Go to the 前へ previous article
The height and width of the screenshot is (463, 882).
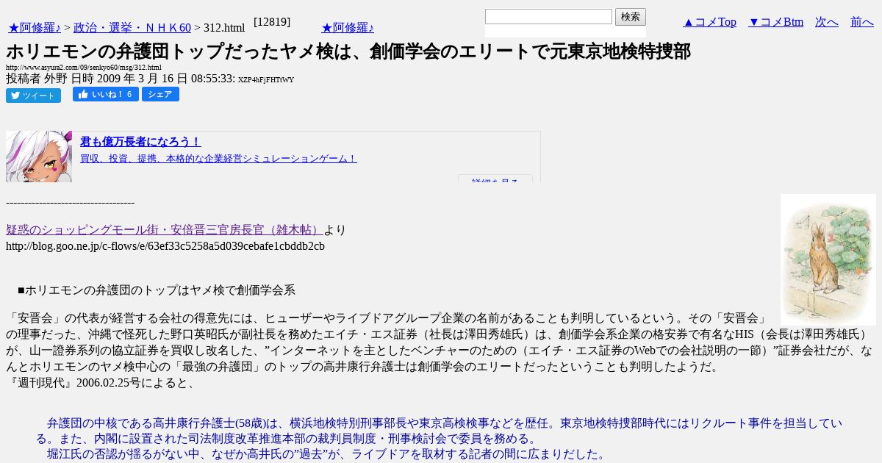[862, 22]
